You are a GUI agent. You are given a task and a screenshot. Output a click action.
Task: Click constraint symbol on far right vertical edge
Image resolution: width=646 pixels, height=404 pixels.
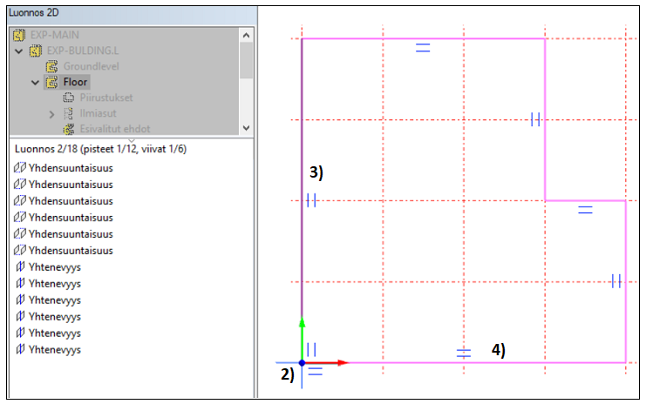[615, 280]
